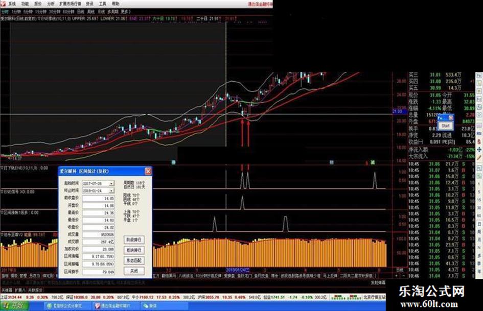Click the 区间振幅 value field

(98, 264)
